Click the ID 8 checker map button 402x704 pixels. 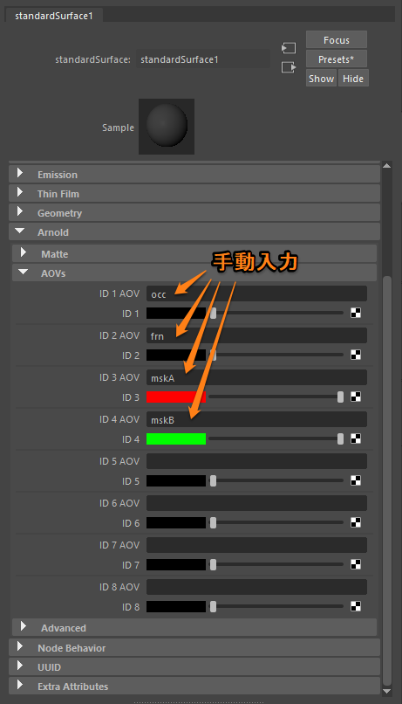(356, 606)
